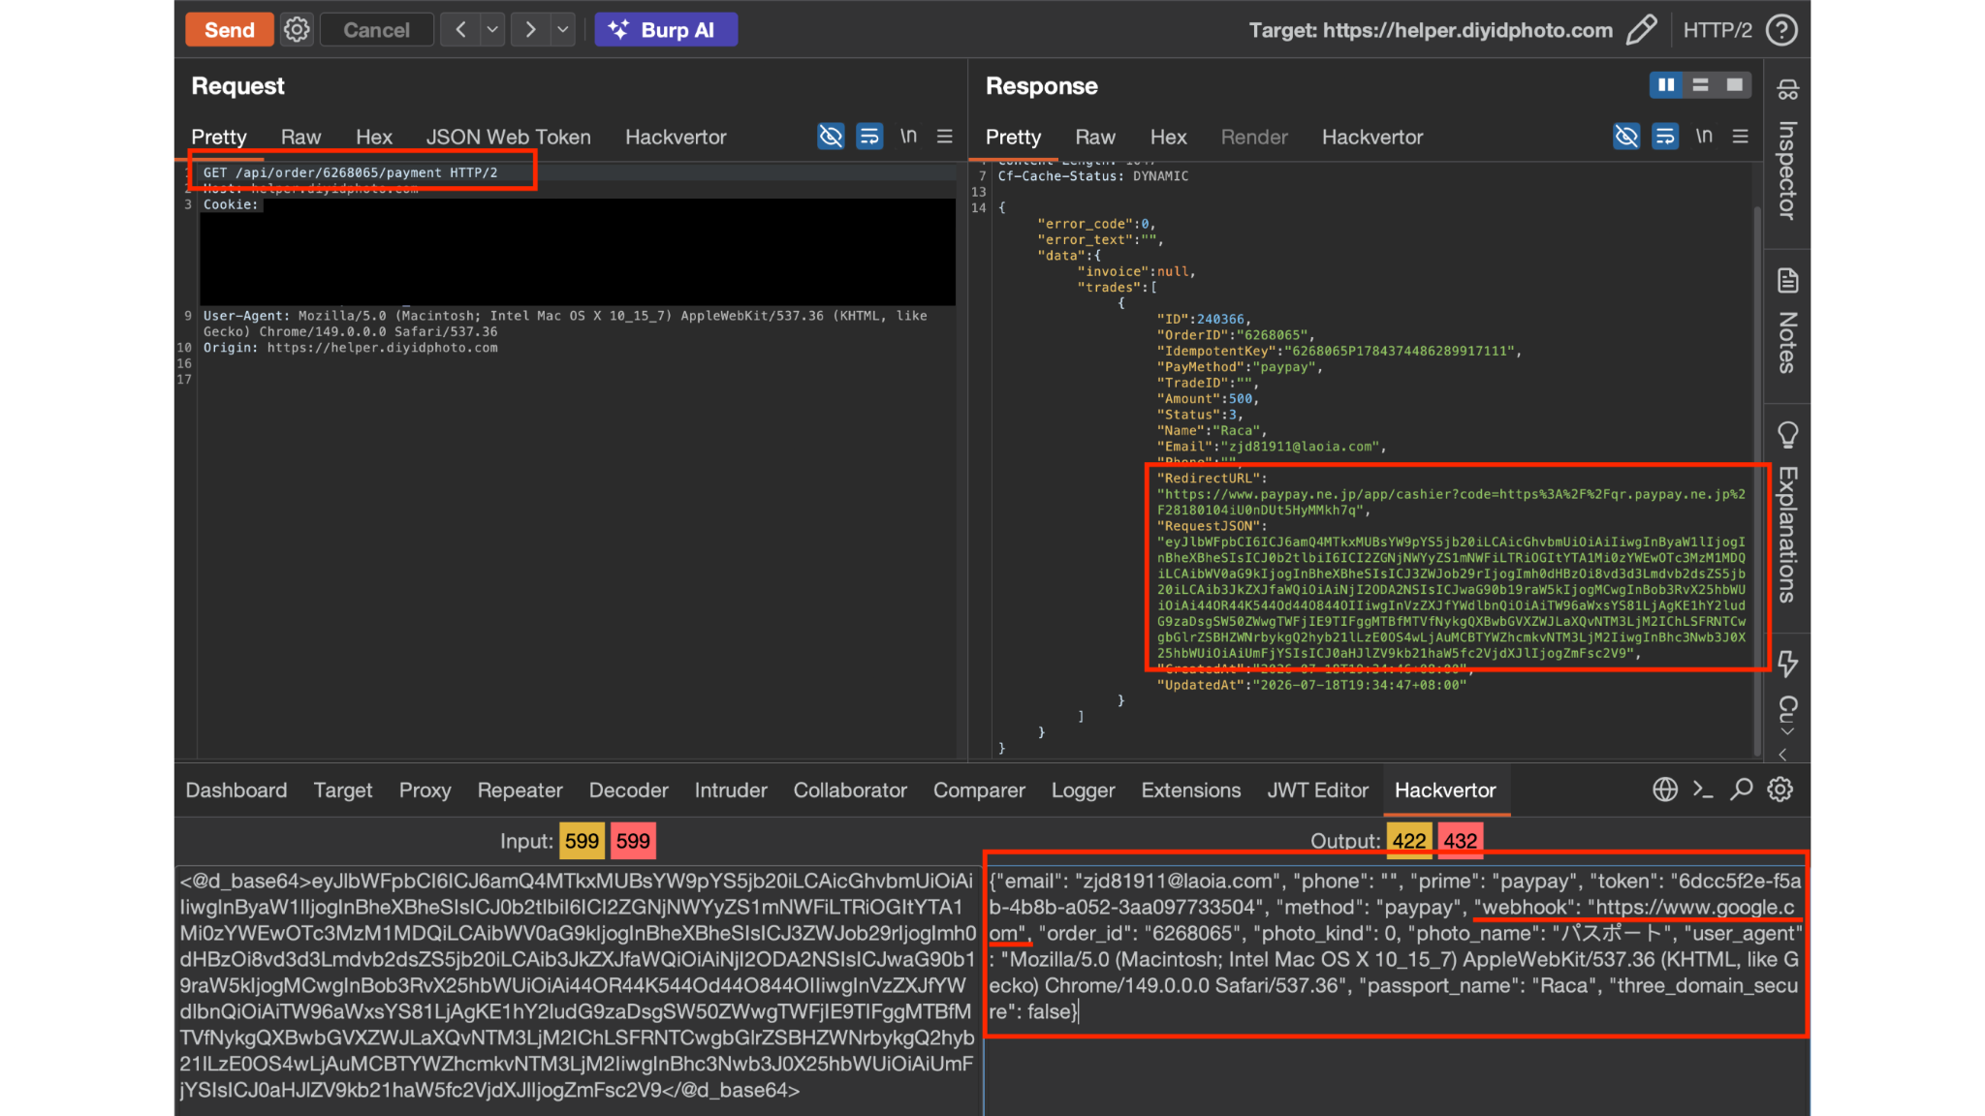1985x1116 pixels.
Task: Expand the back history dropdown arrow
Action: [x=492, y=30]
